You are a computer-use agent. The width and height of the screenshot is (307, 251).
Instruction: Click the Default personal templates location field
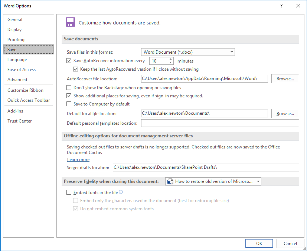point(220,123)
